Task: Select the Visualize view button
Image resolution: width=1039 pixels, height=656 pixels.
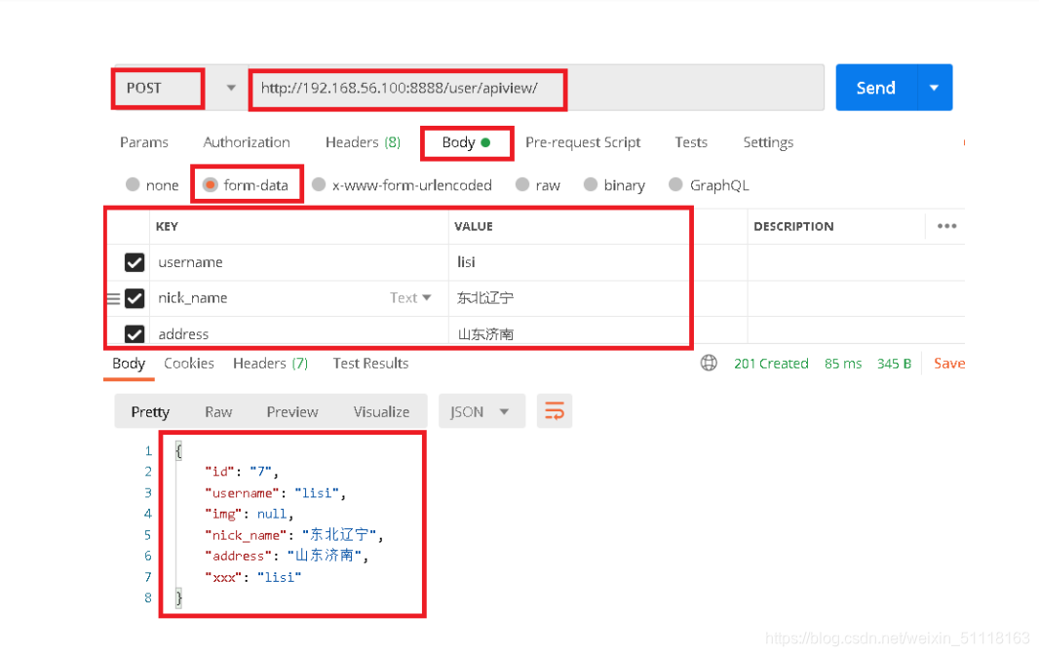Action: click(x=381, y=411)
